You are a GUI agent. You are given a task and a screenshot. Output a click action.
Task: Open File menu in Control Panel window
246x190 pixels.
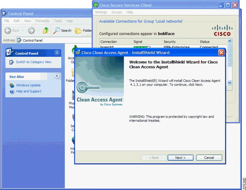pos(7,21)
